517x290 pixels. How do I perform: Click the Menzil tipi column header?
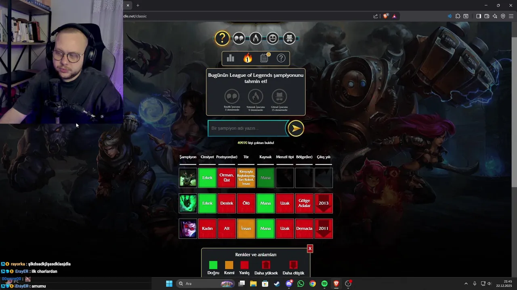pyautogui.click(x=285, y=157)
